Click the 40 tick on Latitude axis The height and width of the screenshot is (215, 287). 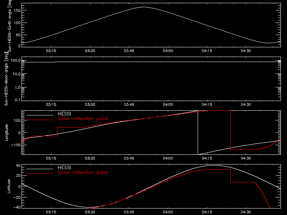(18, 166)
